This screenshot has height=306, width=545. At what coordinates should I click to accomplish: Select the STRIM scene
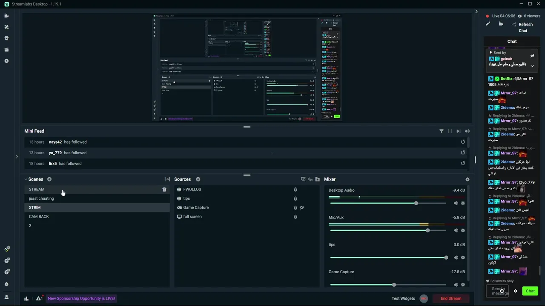click(97, 207)
